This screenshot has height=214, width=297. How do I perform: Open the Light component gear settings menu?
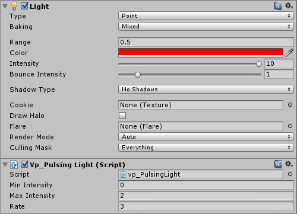click(289, 6)
